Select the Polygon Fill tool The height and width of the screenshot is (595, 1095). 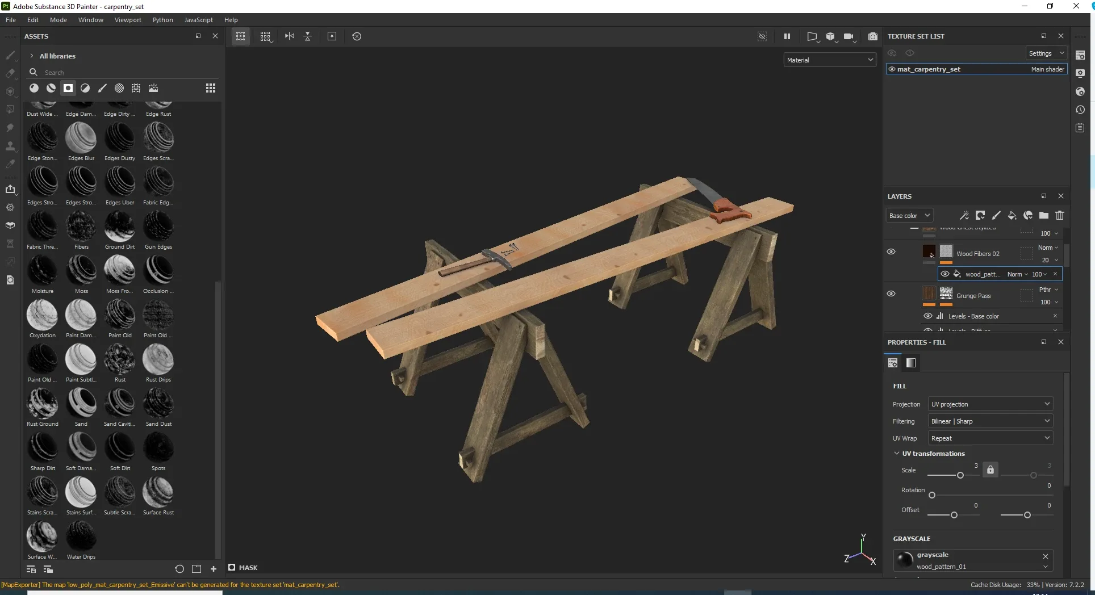click(10, 110)
